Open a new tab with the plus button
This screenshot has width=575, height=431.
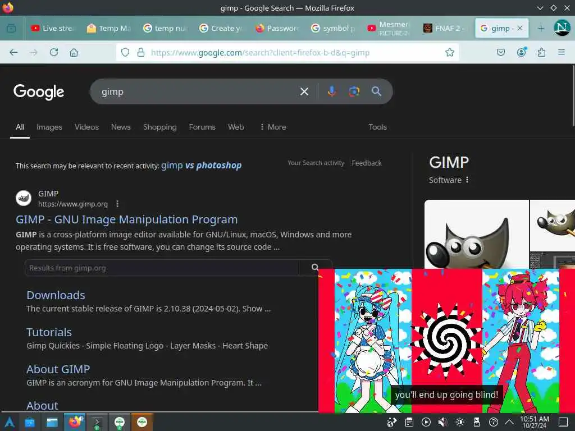pos(541,28)
